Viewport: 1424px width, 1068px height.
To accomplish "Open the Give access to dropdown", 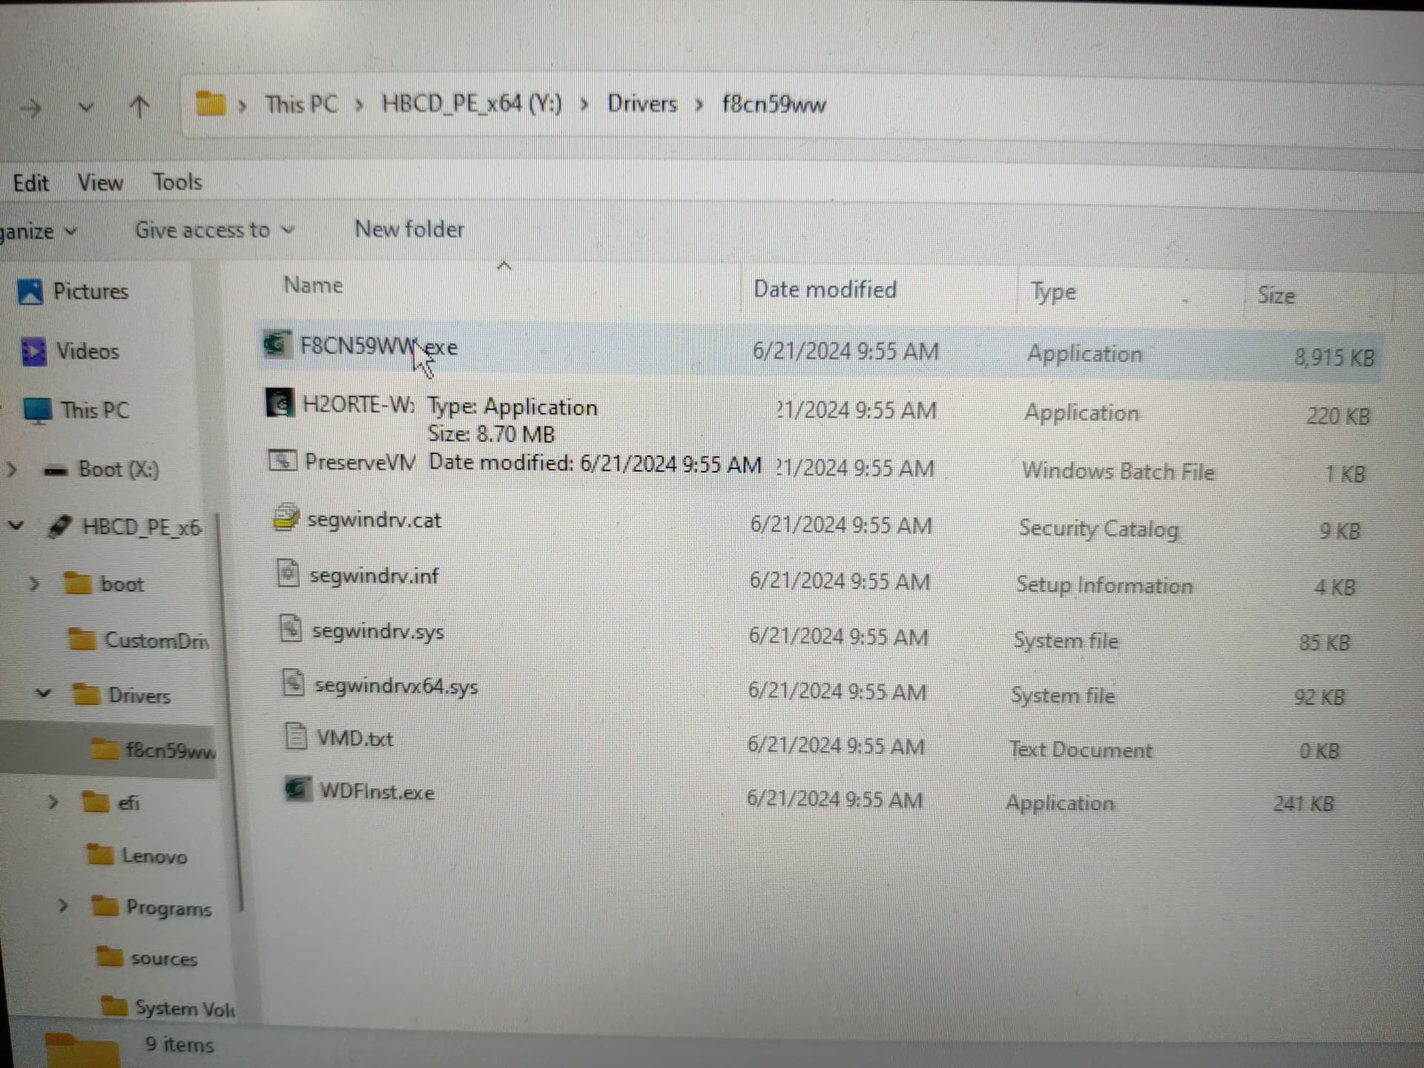I will pyautogui.click(x=214, y=230).
